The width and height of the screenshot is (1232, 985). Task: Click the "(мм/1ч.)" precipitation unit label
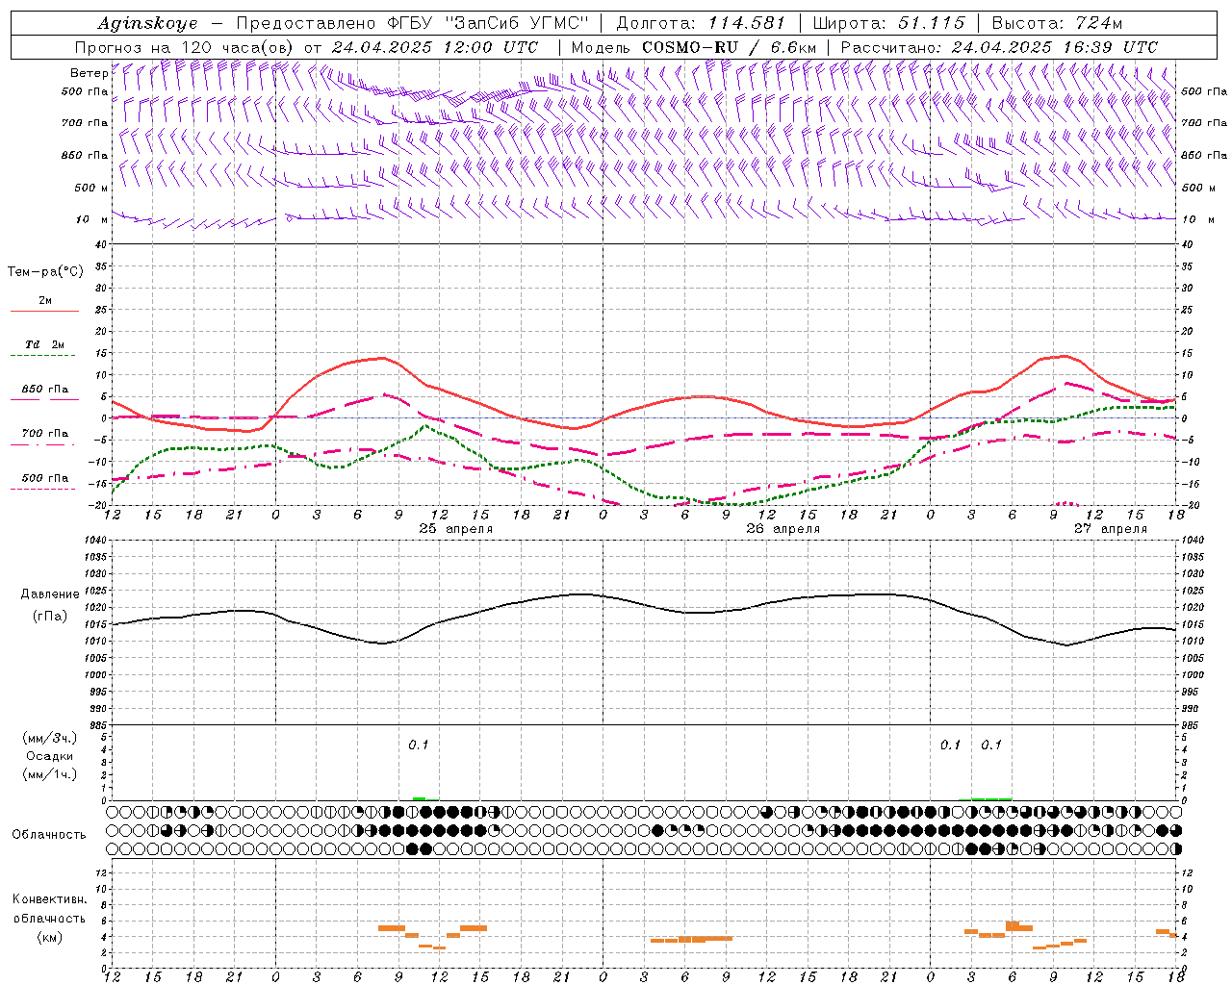coord(50,774)
